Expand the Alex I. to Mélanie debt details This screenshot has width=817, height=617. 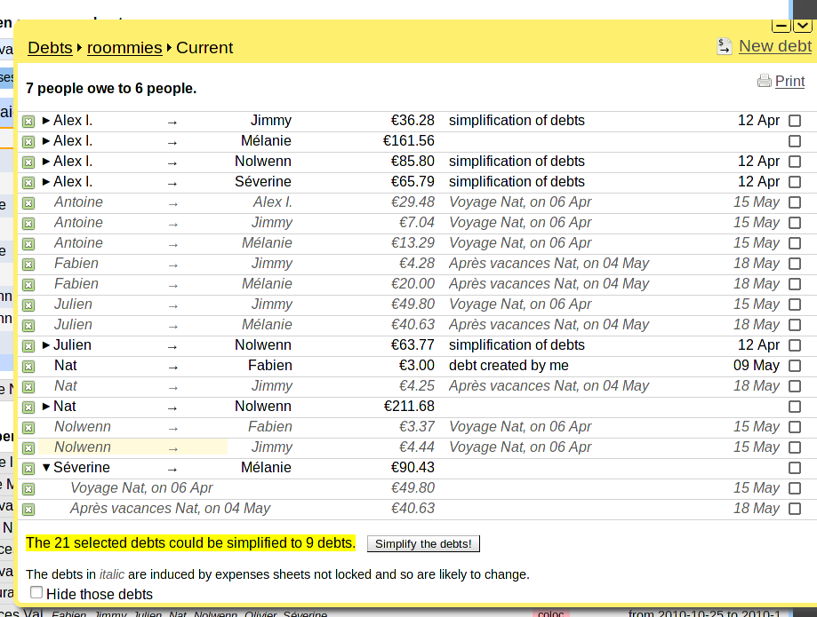46,141
